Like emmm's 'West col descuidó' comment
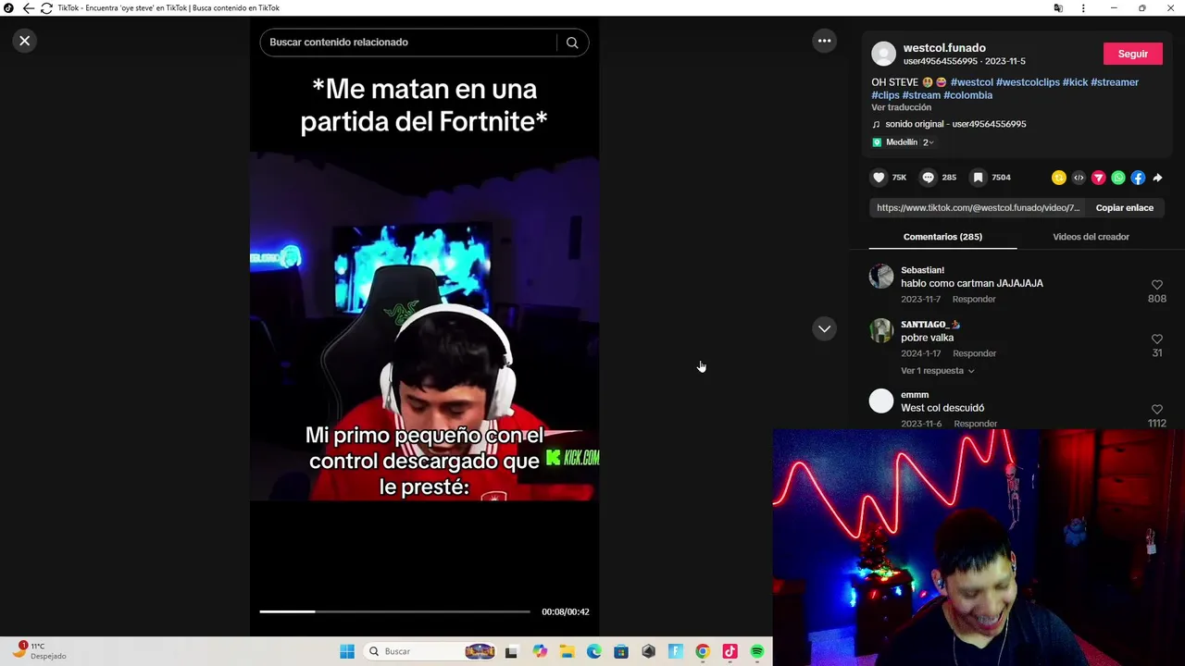This screenshot has width=1185, height=666. 1157,410
